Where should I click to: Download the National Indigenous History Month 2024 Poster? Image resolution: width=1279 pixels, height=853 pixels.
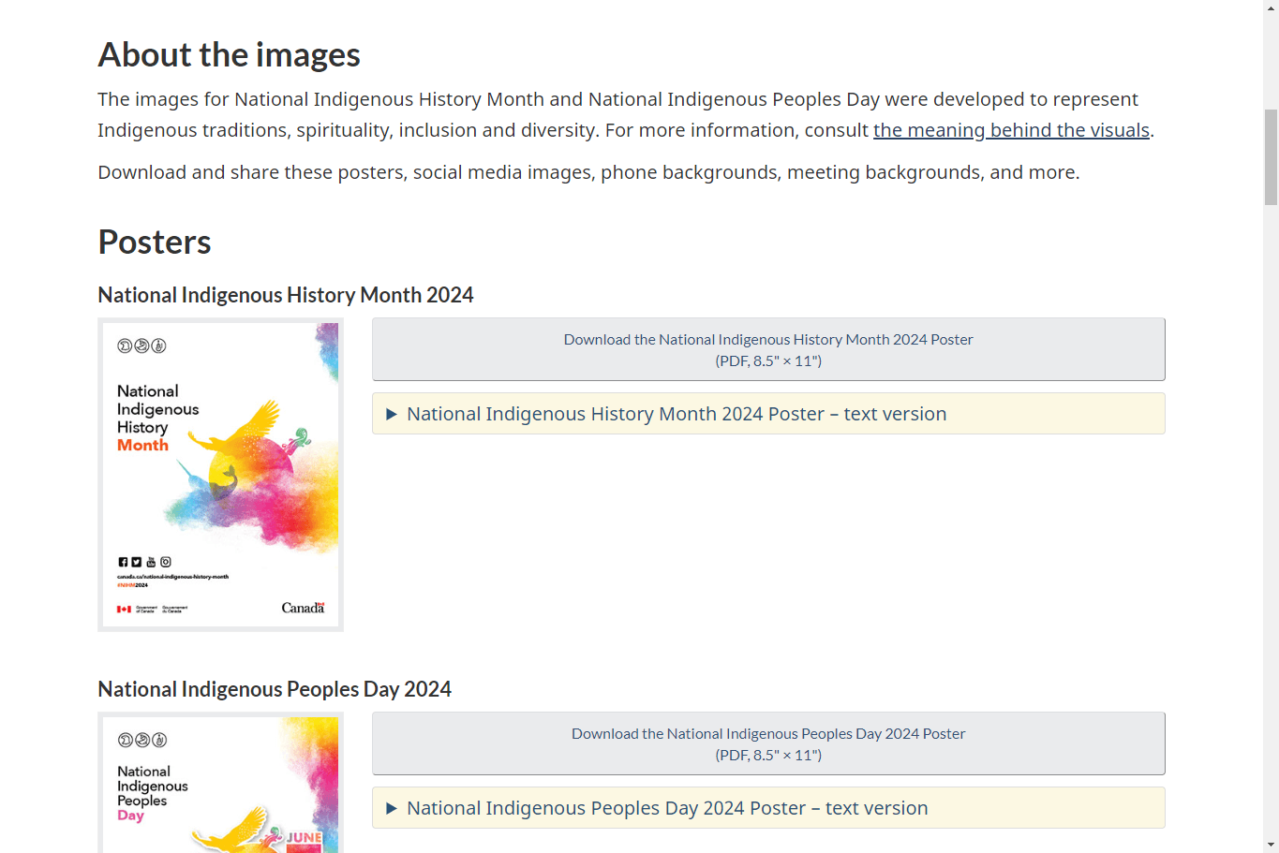[x=767, y=339]
